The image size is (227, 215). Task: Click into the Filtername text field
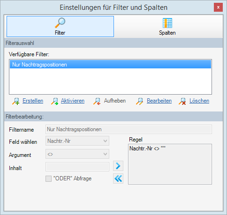(x=129, y=129)
